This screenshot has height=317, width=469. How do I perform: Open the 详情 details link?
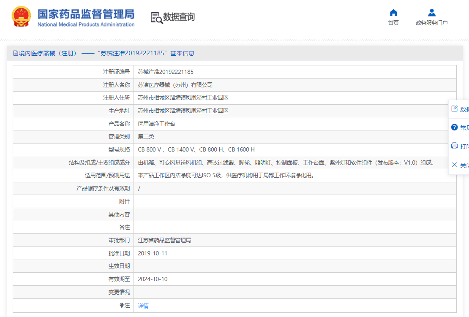(143, 305)
